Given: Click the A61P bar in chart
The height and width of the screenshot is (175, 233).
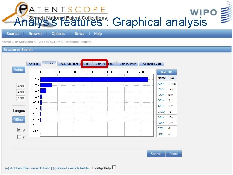Looking at the screenshot, I should [41, 102].
